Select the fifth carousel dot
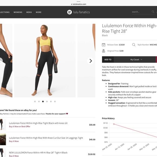157x157 pixels. click(51, 102)
